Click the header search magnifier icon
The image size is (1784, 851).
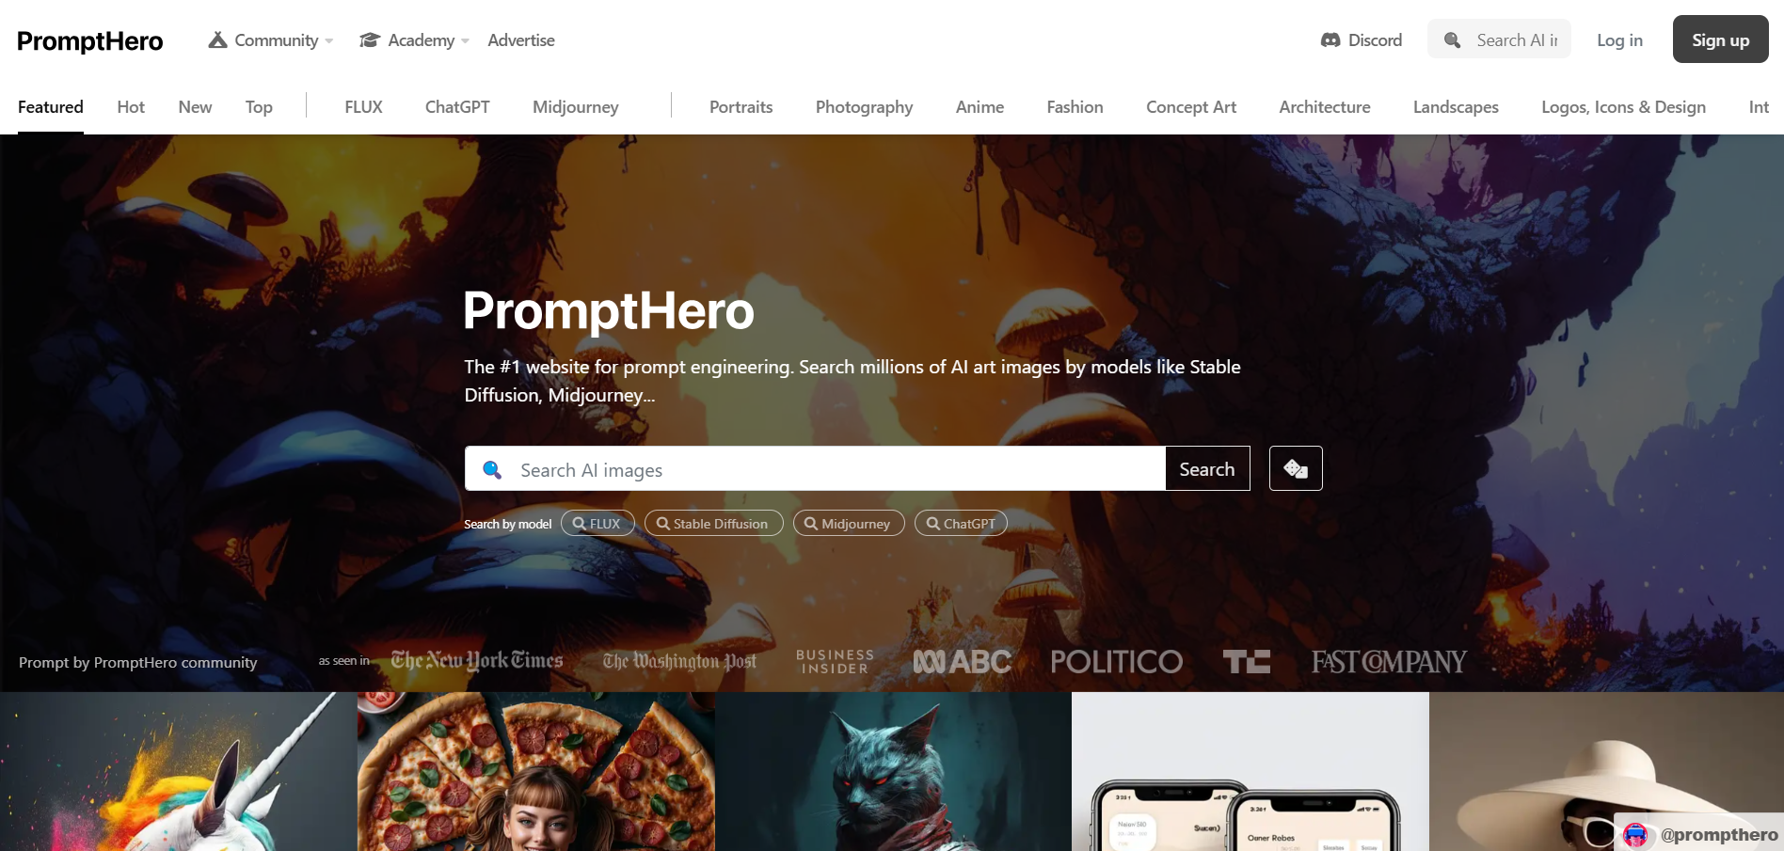1453,40
